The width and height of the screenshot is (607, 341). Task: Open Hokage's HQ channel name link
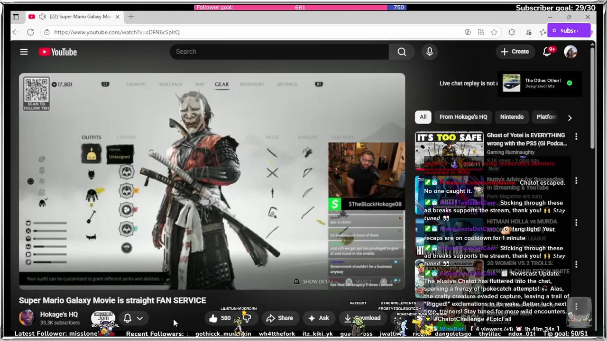[59, 314]
